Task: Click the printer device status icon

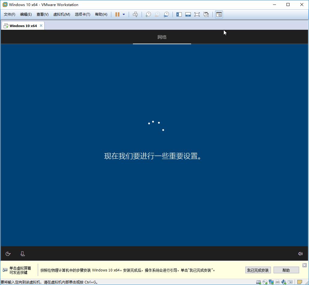Action: click(277, 282)
